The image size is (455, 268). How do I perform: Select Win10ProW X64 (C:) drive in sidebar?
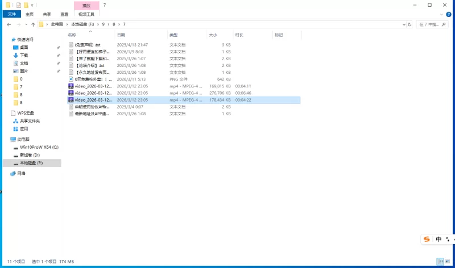tap(39, 147)
